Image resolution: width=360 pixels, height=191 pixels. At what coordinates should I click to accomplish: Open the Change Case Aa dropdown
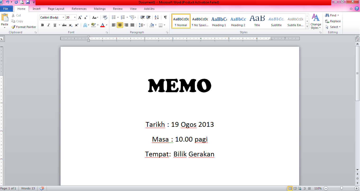click(95, 17)
